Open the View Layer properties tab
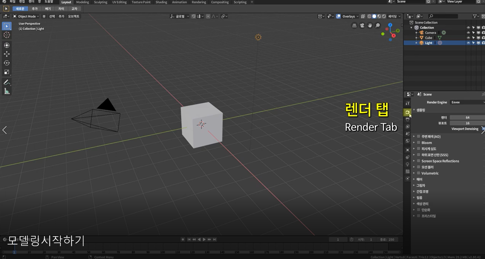Image resolution: width=485 pixels, height=259 pixels. click(x=407, y=127)
